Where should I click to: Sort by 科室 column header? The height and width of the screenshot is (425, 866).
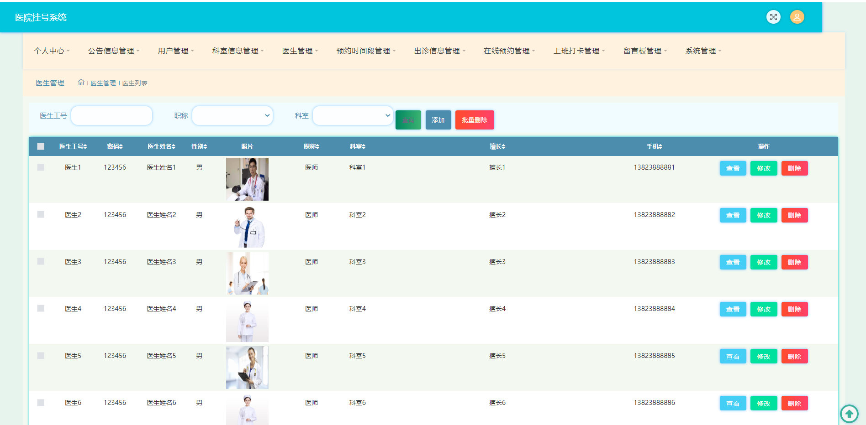click(358, 146)
